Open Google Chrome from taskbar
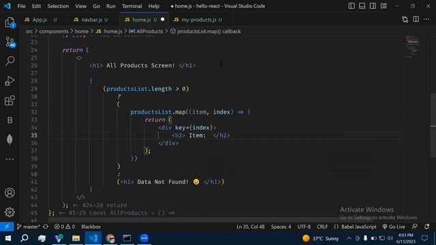436x245 pixels. pos(110,238)
